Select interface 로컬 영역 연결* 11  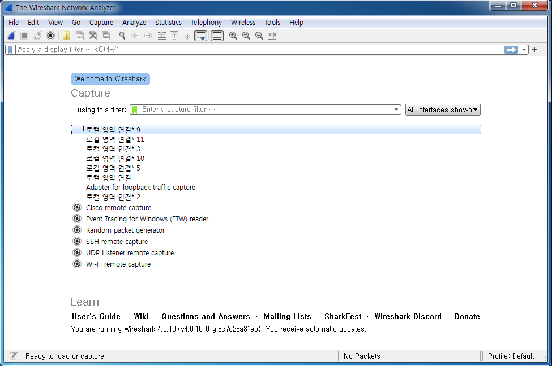[276, 140]
